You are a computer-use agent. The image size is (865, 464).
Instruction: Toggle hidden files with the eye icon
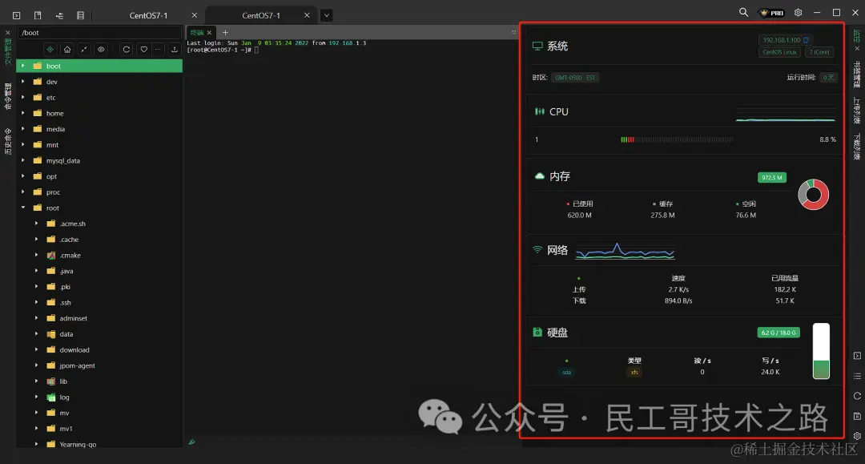coord(100,49)
